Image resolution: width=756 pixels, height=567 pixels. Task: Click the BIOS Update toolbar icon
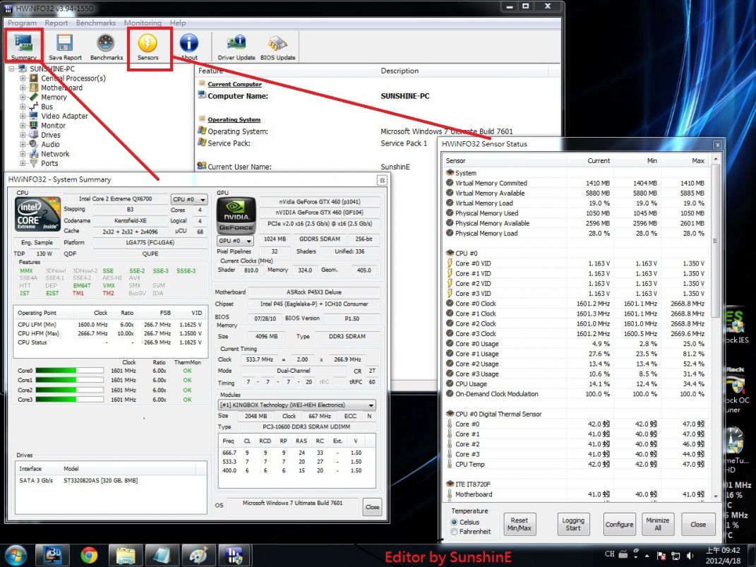coord(277,47)
